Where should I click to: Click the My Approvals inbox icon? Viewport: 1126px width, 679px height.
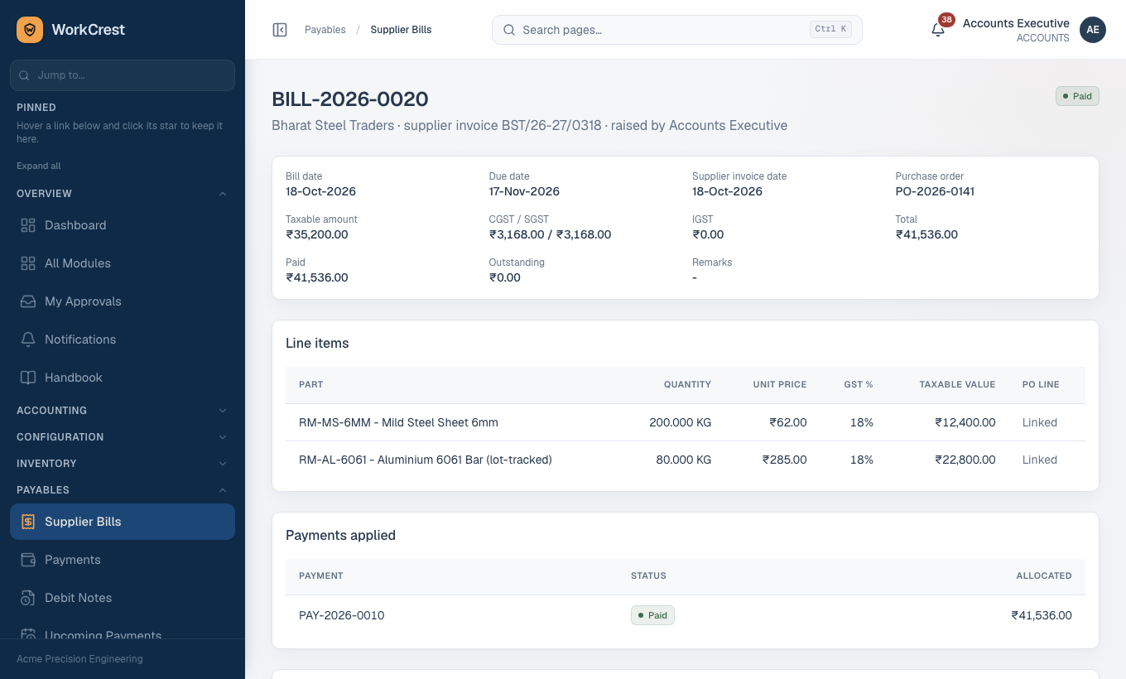[x=28, y=301]
